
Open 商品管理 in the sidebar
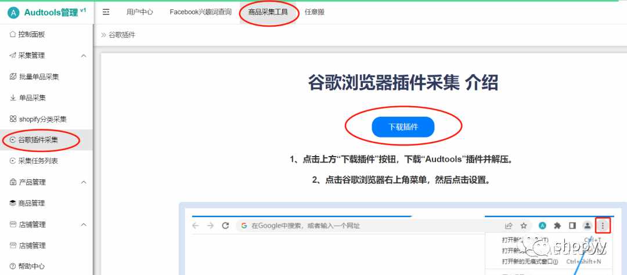tap(31, 204)
